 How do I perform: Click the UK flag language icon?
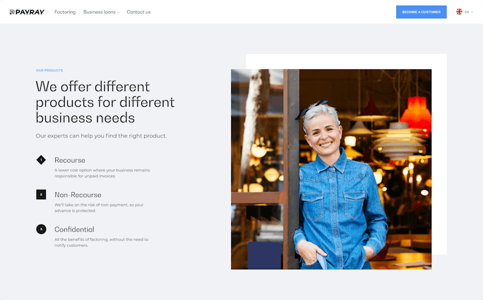[x=459, y=12]
